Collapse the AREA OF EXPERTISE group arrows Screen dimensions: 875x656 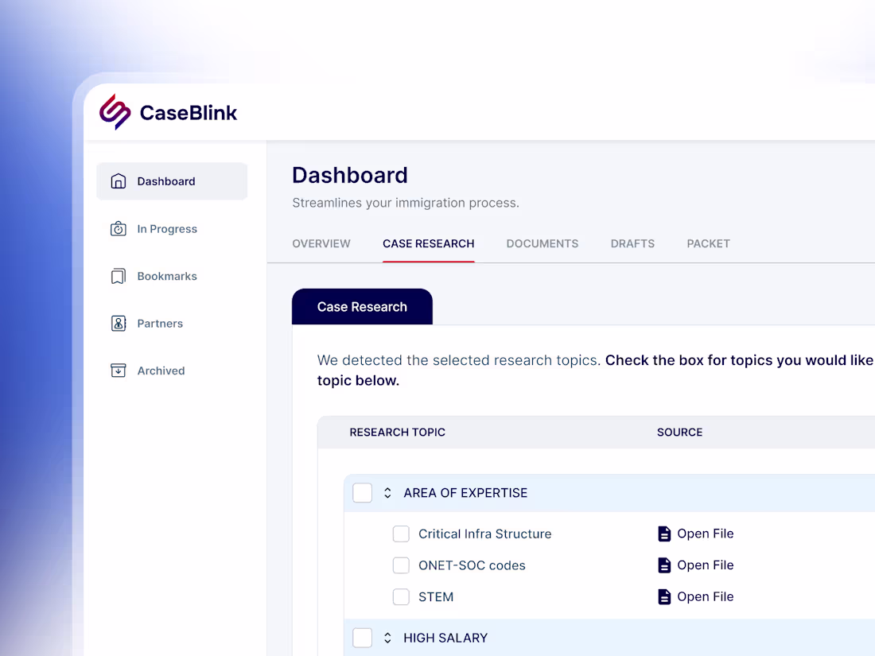388,493
